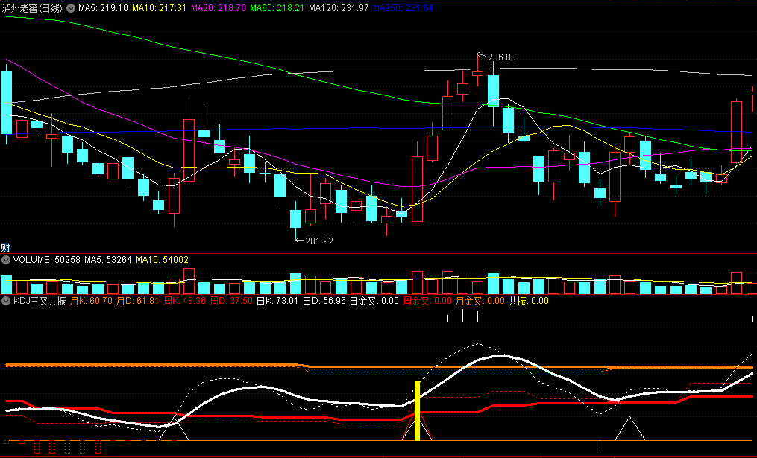Click the KDJ三叉共振 indicator name

point(40,301)
